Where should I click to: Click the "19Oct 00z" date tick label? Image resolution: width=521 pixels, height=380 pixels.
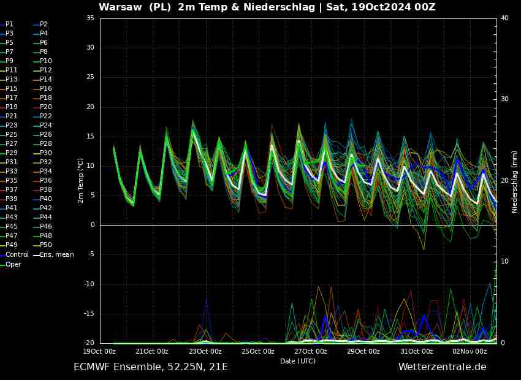[x=100, y=351]
